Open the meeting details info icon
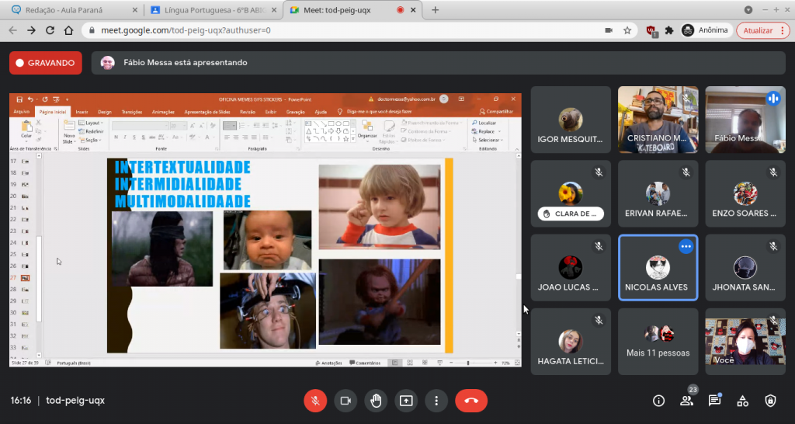 pyautogui.click(x=658, y=401)
